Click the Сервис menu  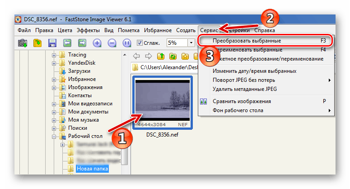pos(209,30)
